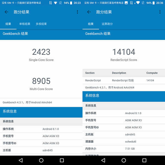Tap the 14104 RenderScript score heading
Viewport: 165px width, 165px height.
click(x=124, y=52)
